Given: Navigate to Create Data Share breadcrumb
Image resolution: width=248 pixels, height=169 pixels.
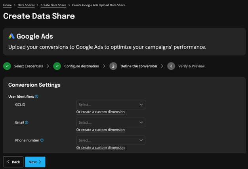Looking at the screenshot, I should click(53, 5).
